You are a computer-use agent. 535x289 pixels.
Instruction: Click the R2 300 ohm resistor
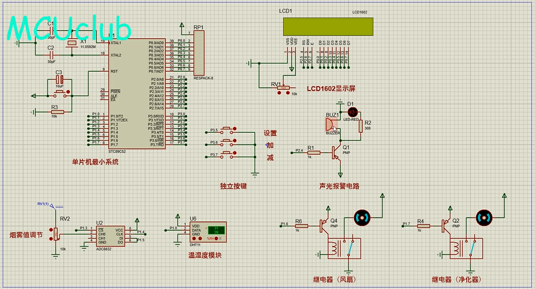pos(361,126)
